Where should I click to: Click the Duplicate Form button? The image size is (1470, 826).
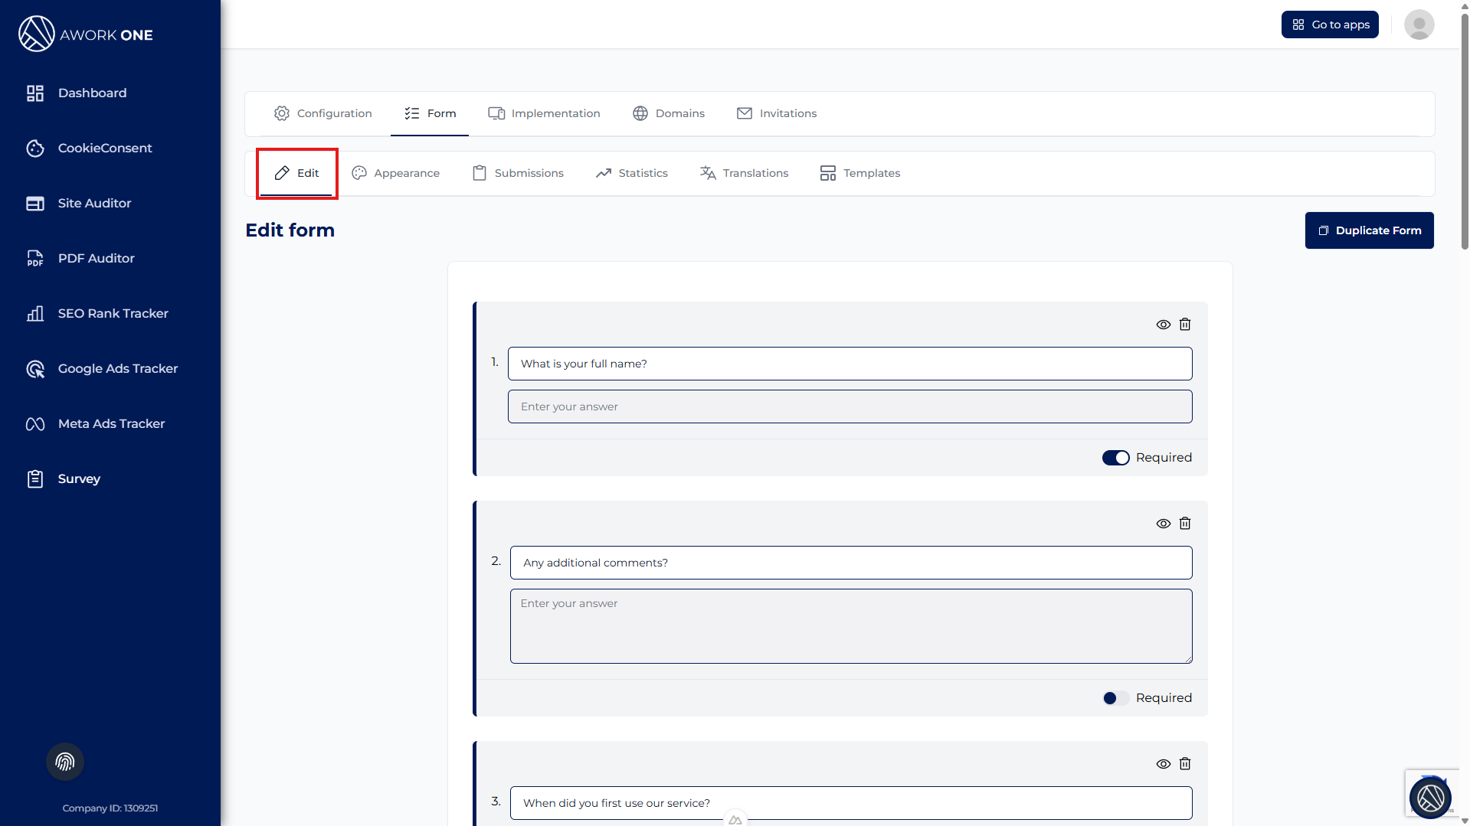(1369, 230)
